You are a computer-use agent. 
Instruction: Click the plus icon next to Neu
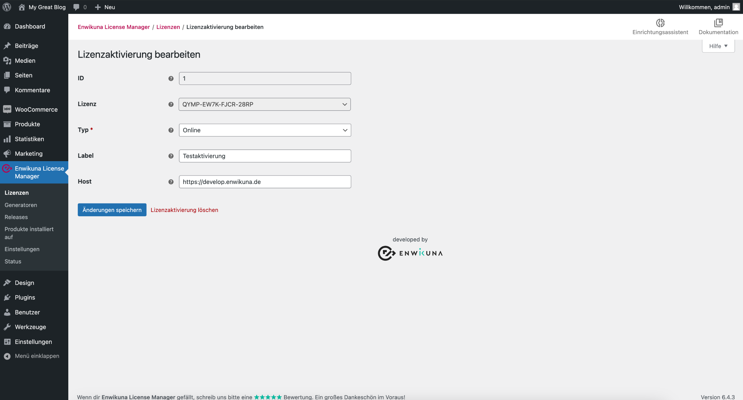[98, 7]
